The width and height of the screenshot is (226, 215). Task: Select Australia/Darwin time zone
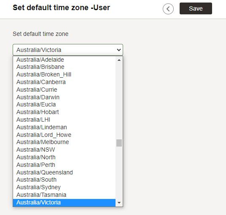pyautogui.click(x=64, y=97)
